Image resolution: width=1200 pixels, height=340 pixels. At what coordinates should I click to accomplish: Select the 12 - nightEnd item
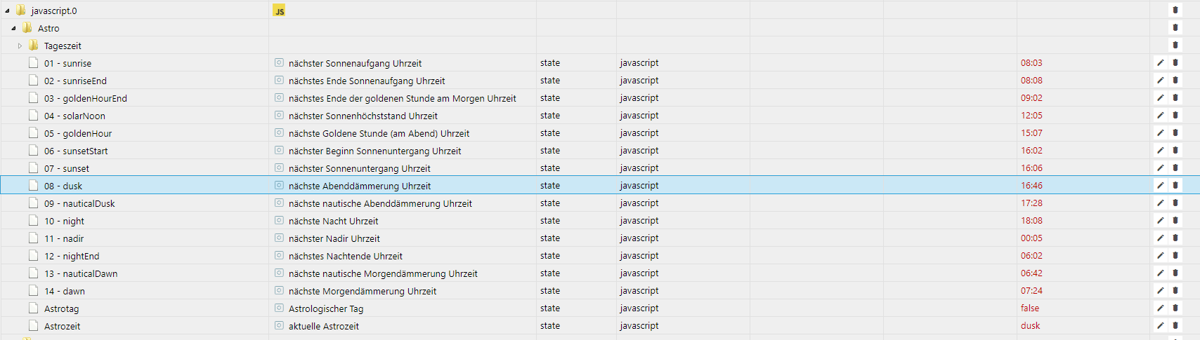[72, 256]
